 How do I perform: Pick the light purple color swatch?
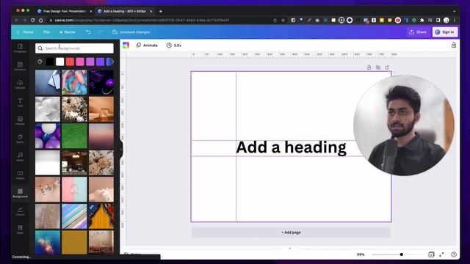tap(90, 62)
